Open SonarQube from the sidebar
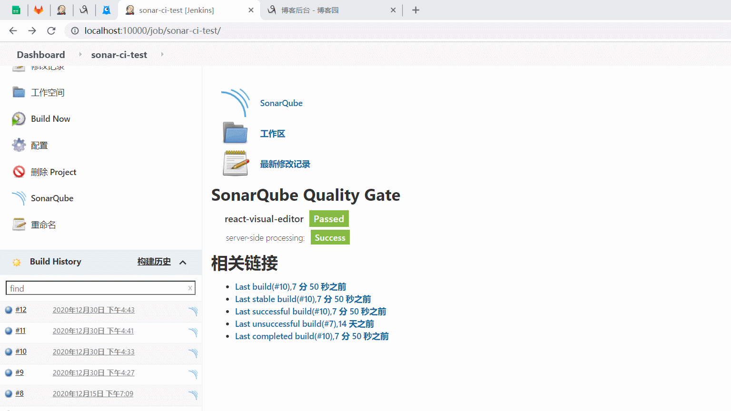The height and width of the screenshot is (411, 731). pos(52,198)
